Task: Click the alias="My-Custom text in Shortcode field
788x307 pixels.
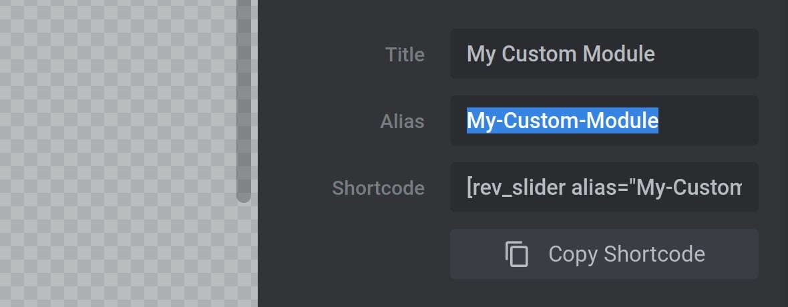Action: tap(656, 188)
